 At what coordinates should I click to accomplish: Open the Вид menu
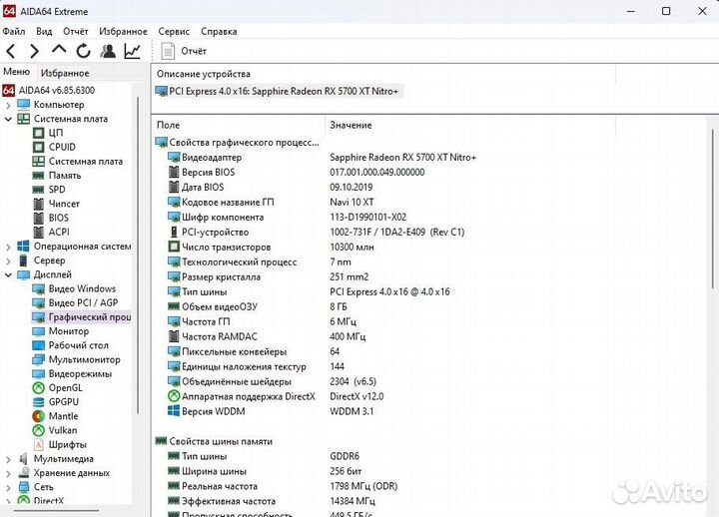44,32
